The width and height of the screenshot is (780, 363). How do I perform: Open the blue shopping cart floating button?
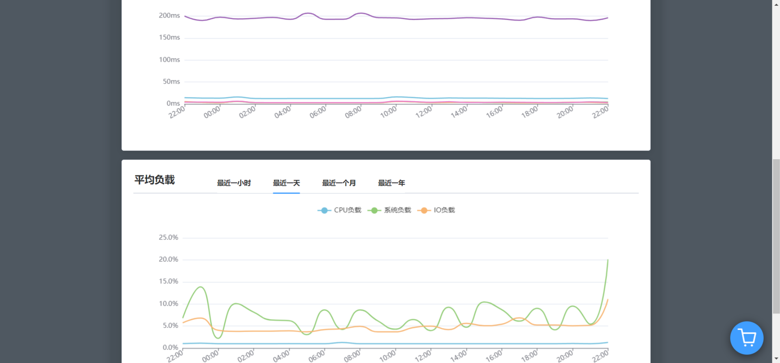[x=746, y=338]
